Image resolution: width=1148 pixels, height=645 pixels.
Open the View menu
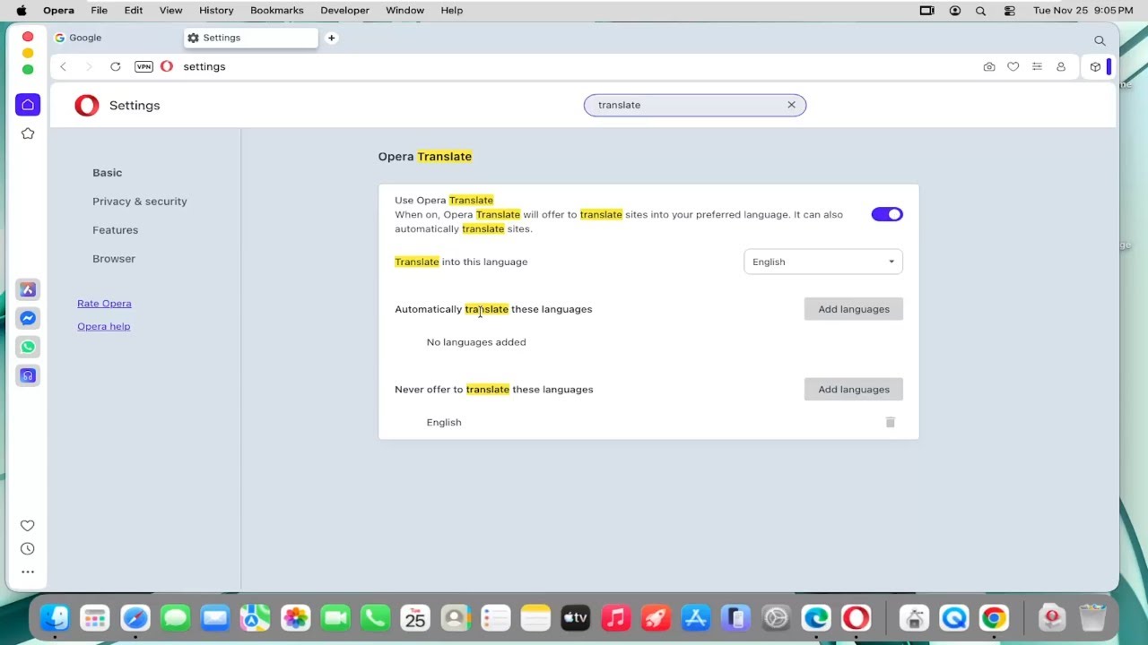[x=170, y=11]
